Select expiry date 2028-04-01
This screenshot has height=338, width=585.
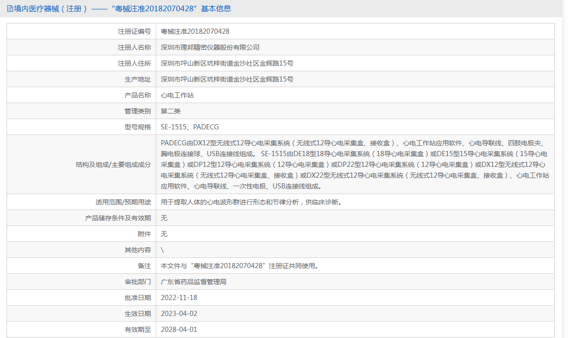(x=179, y=330)
